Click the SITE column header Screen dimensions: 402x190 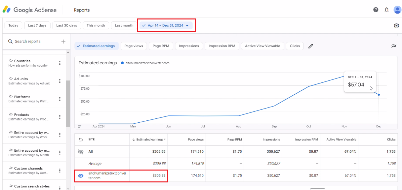coord(92,140)
